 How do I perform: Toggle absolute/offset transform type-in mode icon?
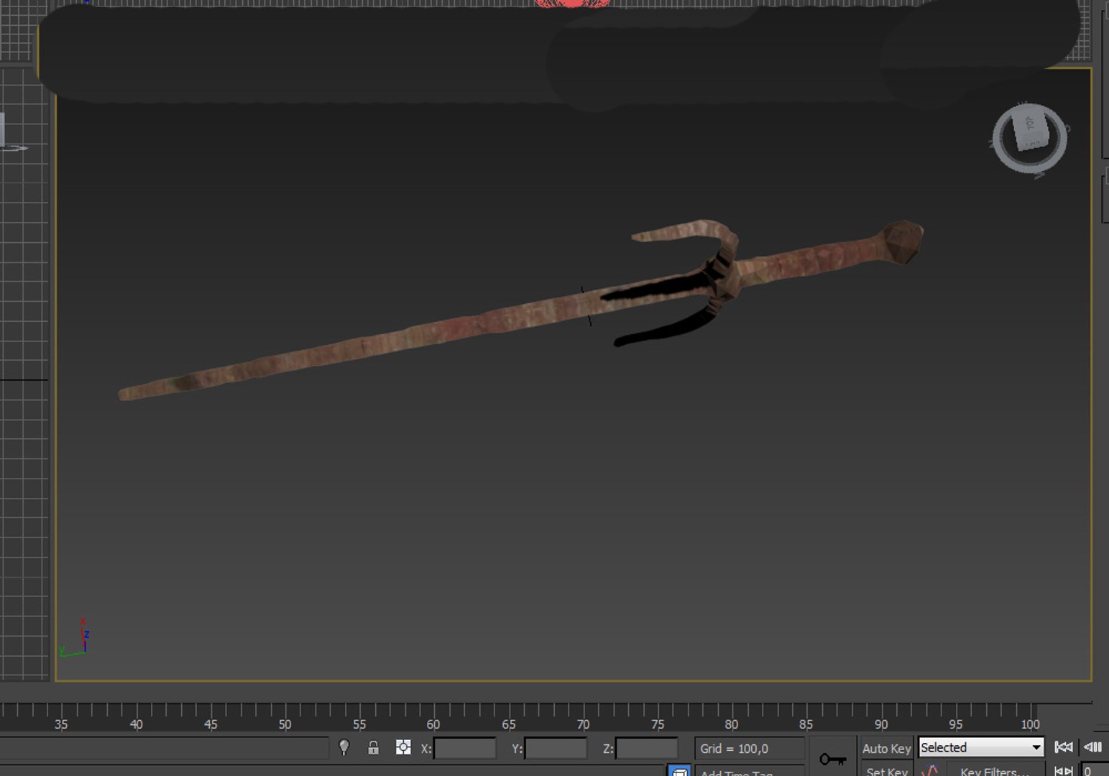[x=403, y=748]
